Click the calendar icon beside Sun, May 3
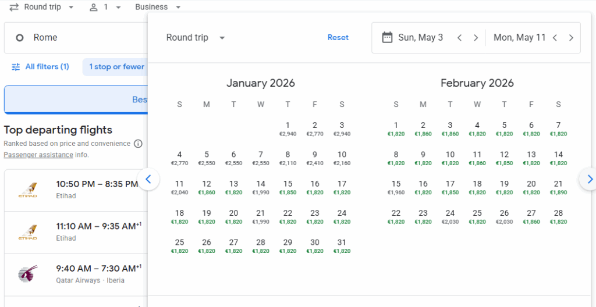Screen dimensions: 596x307 (x=387, y=38)
